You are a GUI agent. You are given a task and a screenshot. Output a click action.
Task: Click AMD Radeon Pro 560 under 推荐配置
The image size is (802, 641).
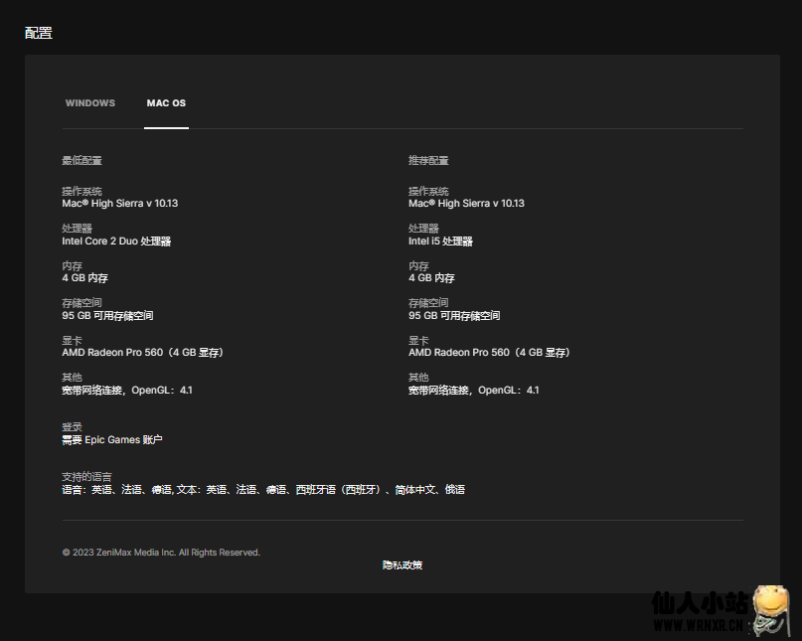489,353
